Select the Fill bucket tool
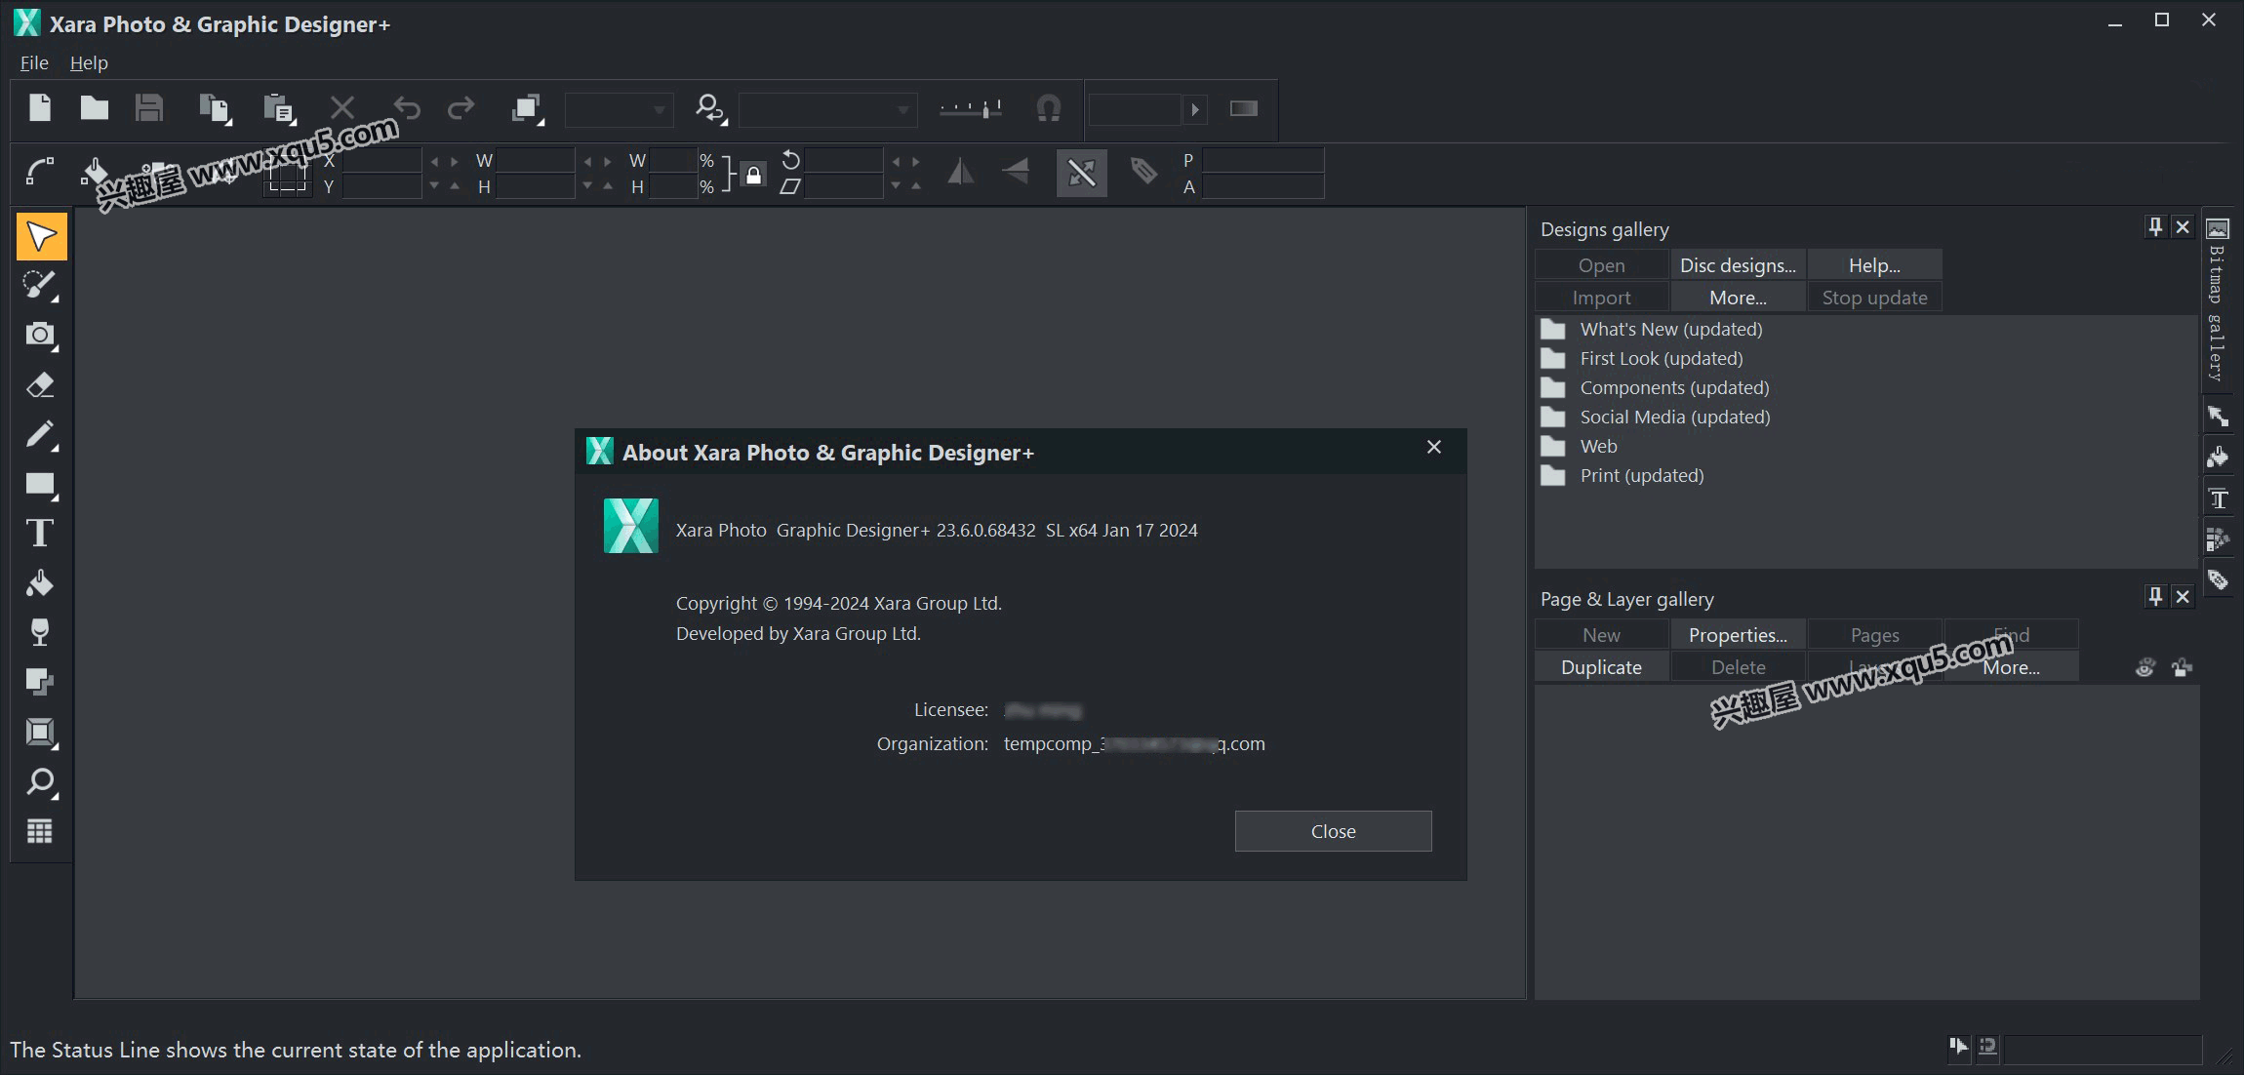The width and height of the screenshot is (2244, 1075). pos(41,582)
